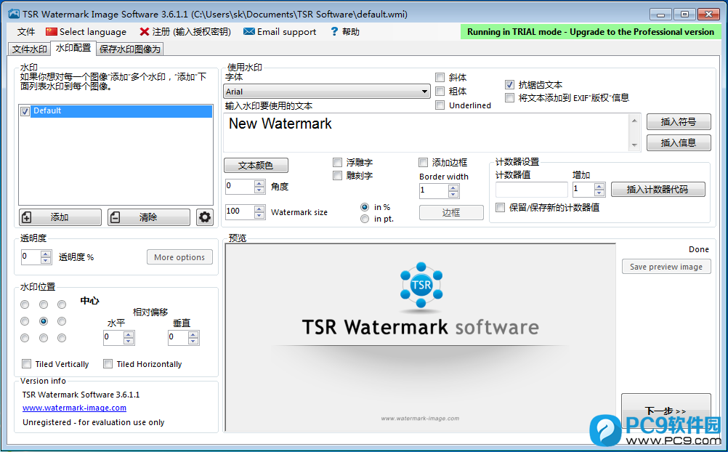
Task: Click the China flag Select language icon
Action: (51, 31)
